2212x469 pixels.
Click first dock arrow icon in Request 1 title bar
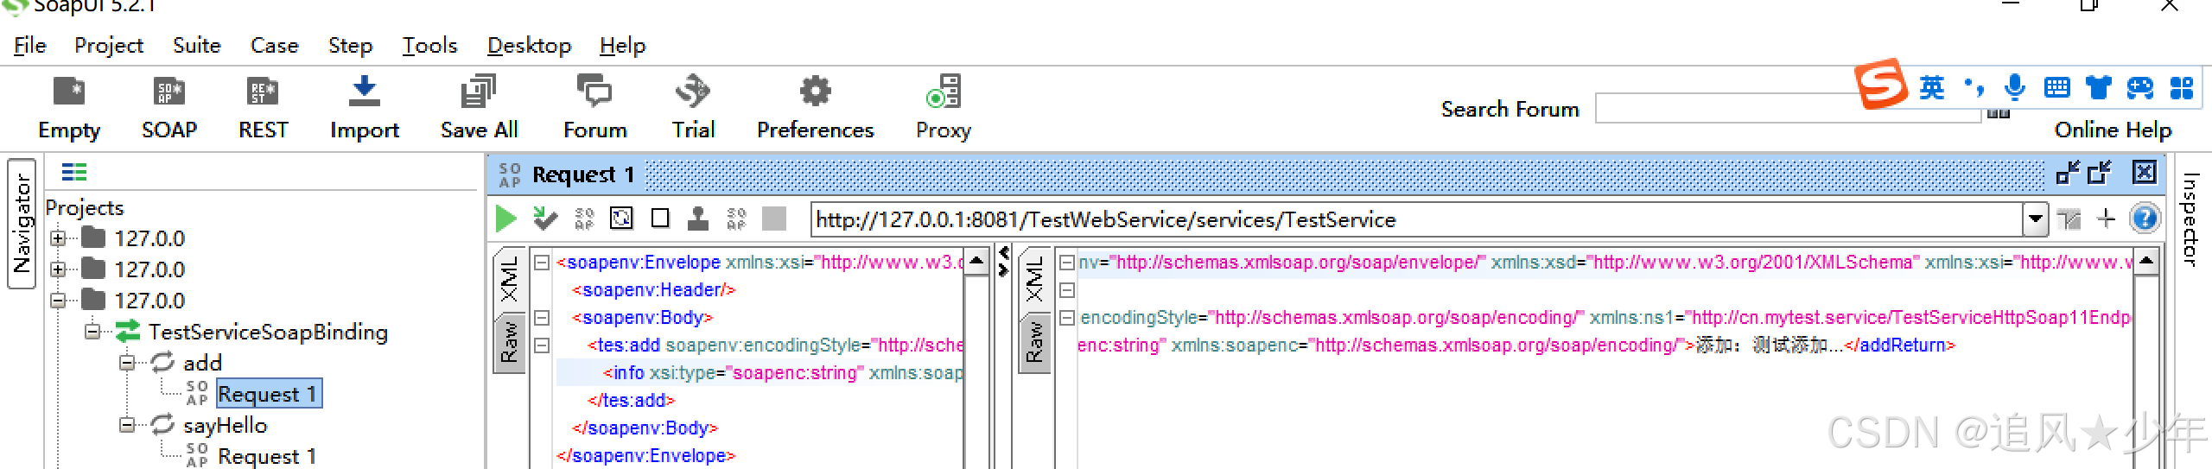click(2068, 173)
